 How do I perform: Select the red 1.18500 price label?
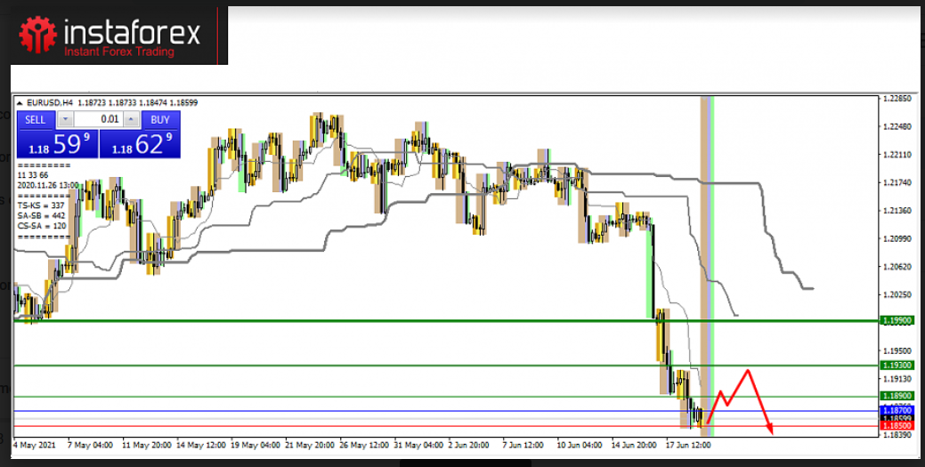click(x=897, y=426)
